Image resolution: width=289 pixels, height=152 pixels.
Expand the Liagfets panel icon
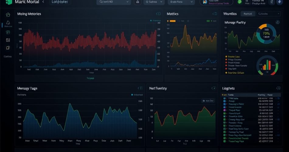pos(278,88)
